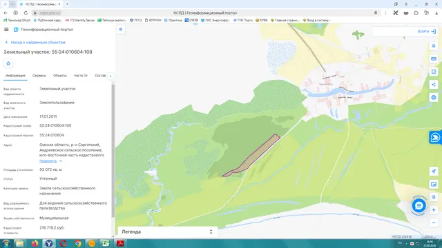Select the date value 17.01.2011
442x248 pixels.
tap(48, 116)
